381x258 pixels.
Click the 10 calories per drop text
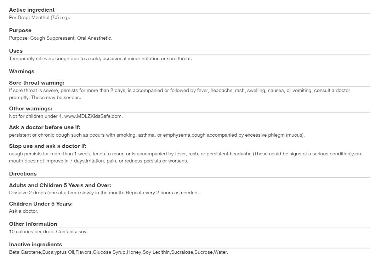48,232
